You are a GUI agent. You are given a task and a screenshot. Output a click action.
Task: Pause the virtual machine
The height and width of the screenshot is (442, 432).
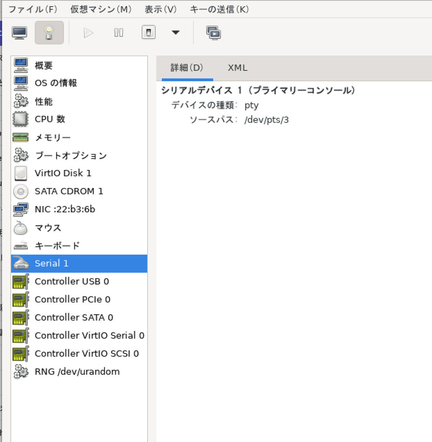[118, 33]
